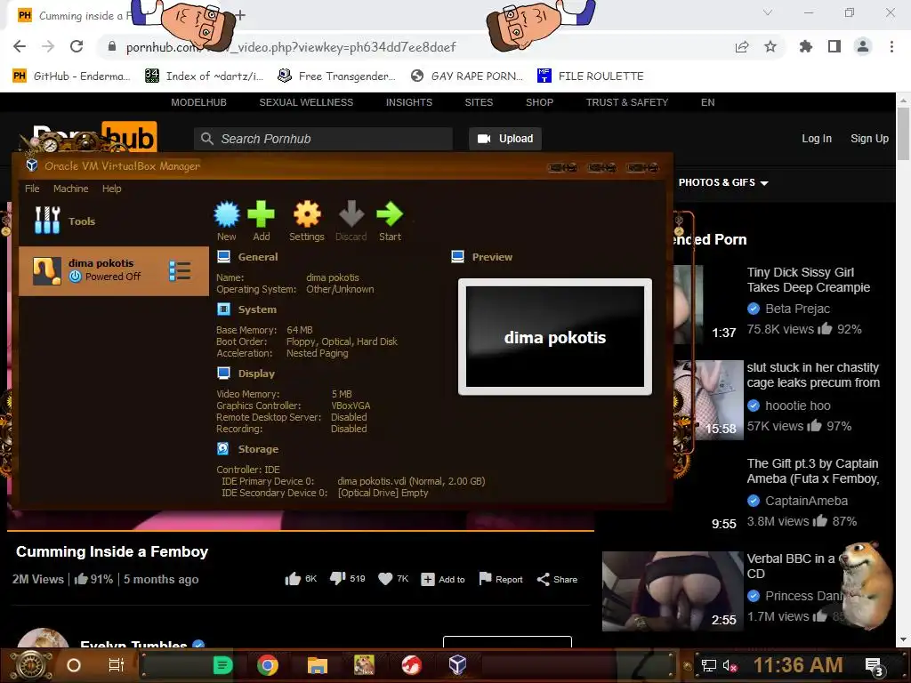Click the browser address bar URL
Viewport: 911px width, 683px height.
tap(291, 47)
